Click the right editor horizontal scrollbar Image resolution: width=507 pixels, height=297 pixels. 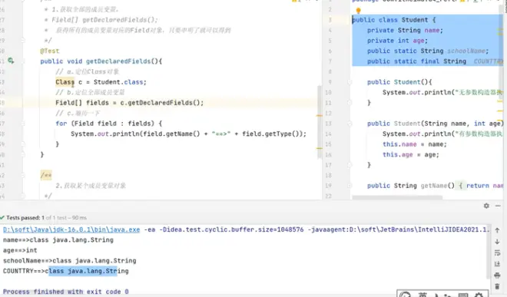click(397, 196)
